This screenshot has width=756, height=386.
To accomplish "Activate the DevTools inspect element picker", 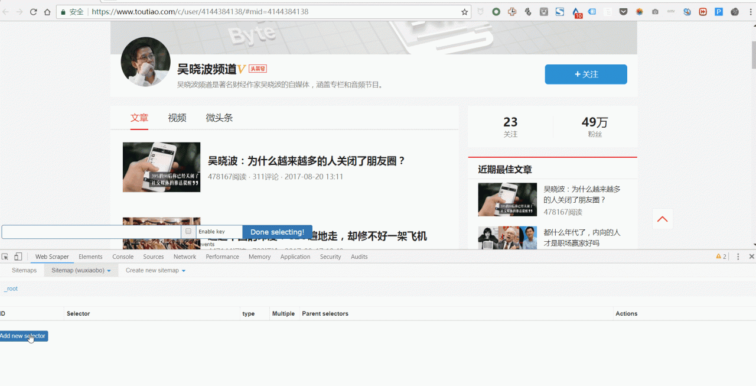I will click(5, 257).
